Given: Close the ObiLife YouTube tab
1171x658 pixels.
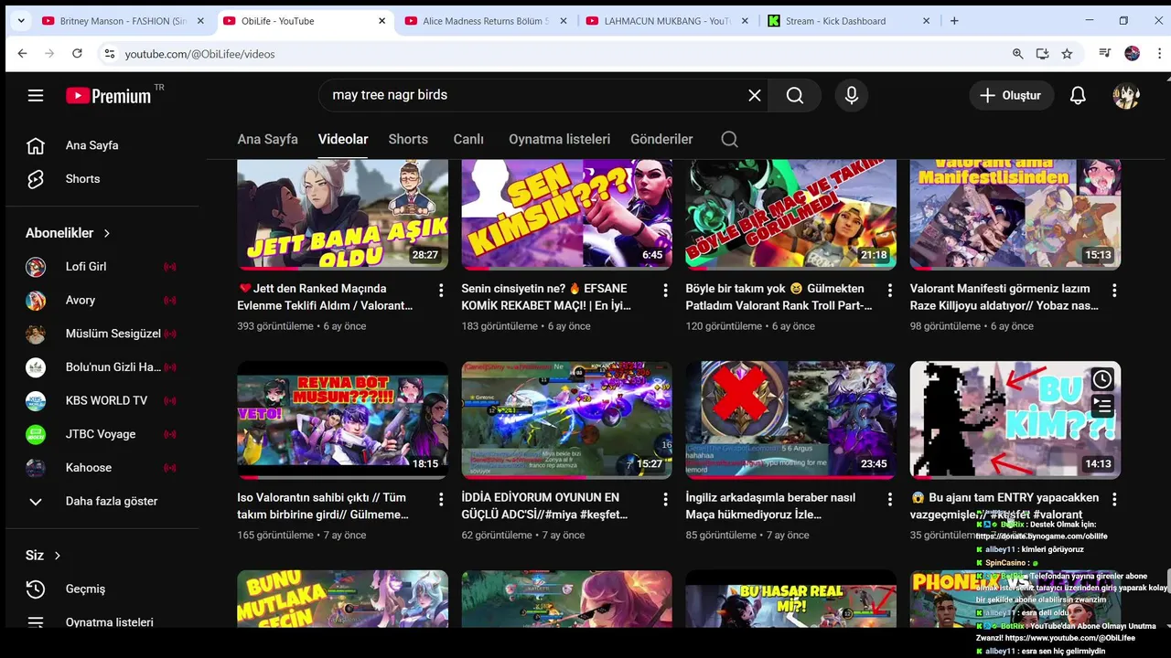Looking at the screenshot, I should (381, 20).
